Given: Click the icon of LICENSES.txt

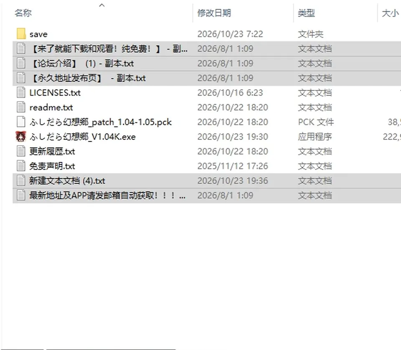Looking at the screenshot, I should coord(21,93).
